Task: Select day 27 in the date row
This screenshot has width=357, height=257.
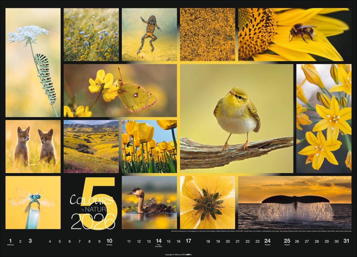Action: (x=307, y=241)
